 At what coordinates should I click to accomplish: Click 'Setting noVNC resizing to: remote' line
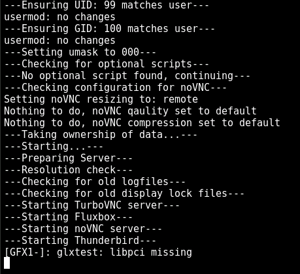point(101,99)
